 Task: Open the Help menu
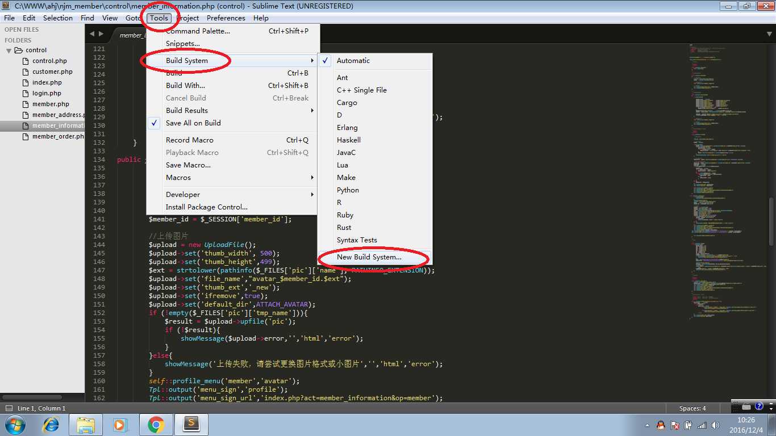click(x=261, y=18)
